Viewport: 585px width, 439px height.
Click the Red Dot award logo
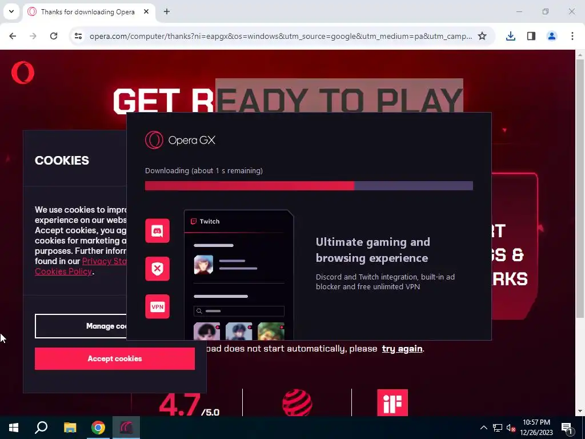coord(297,402)
